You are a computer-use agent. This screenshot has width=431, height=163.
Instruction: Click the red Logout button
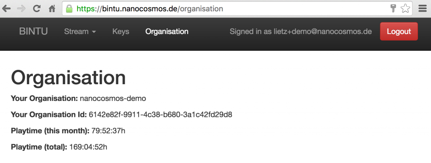(x=399, y=31)
